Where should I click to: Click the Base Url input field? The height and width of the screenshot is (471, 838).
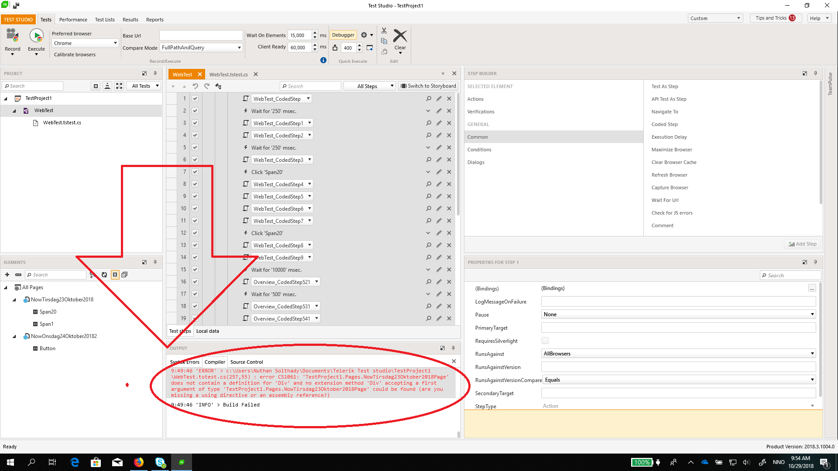[201, 35]
